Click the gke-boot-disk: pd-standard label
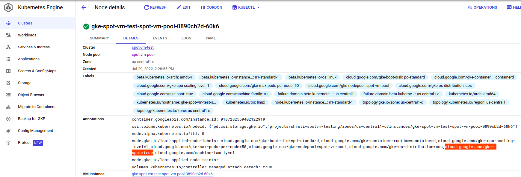521x177 pixels. (385, 77)
